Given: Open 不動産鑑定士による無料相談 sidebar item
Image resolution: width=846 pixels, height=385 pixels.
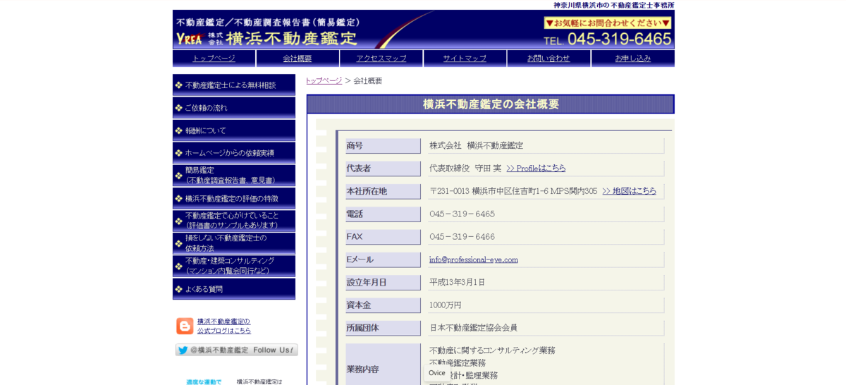Looking at the screenshot, I should tap(234, 85).
